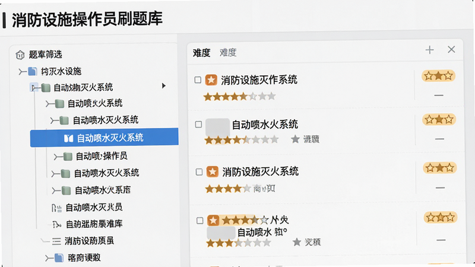The height and width of the screenshot is (267, 475).
Task: Check the box for 消防设施灭作系统
Action: [198, 80]
